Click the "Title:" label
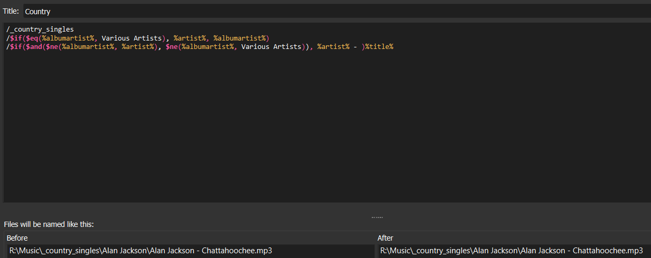 click(x=11, y=11)
